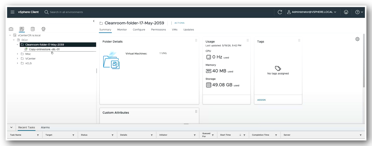Viewport: 372px width, 146px height.
Task: Click the VCenter folder icon
Action: click(x=22, y=59)
